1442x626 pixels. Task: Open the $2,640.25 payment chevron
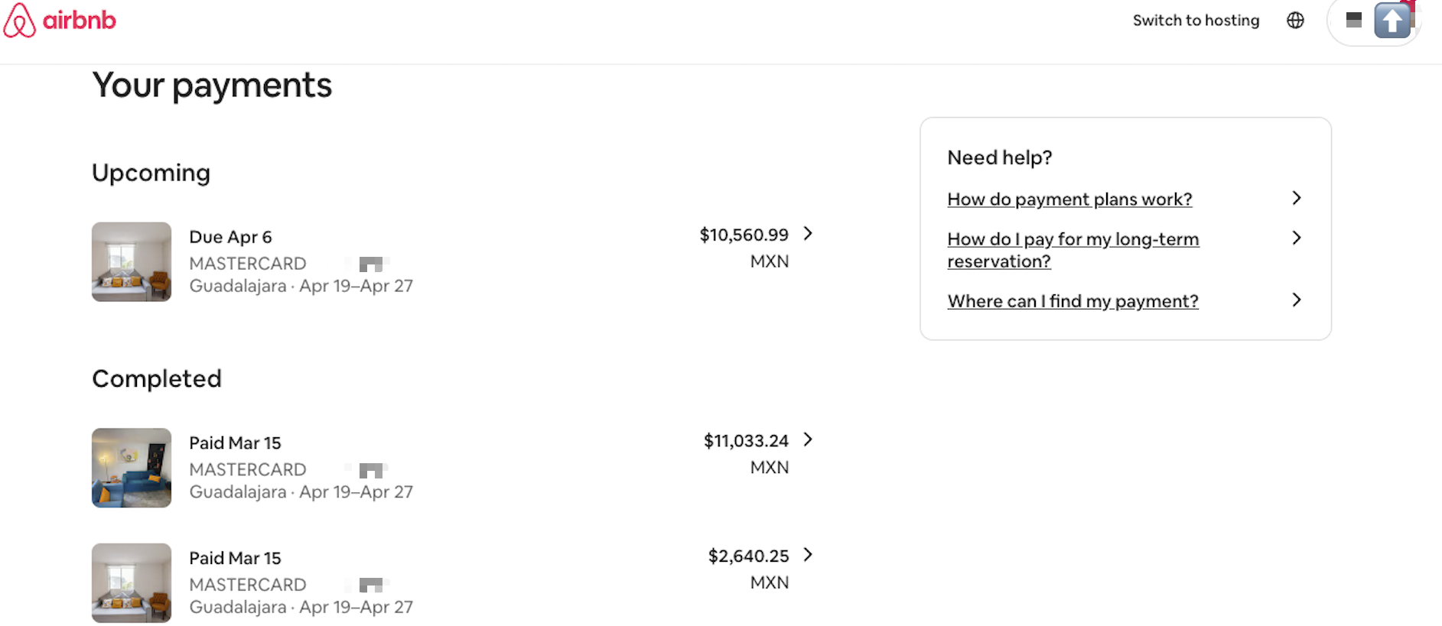point(808,555)
